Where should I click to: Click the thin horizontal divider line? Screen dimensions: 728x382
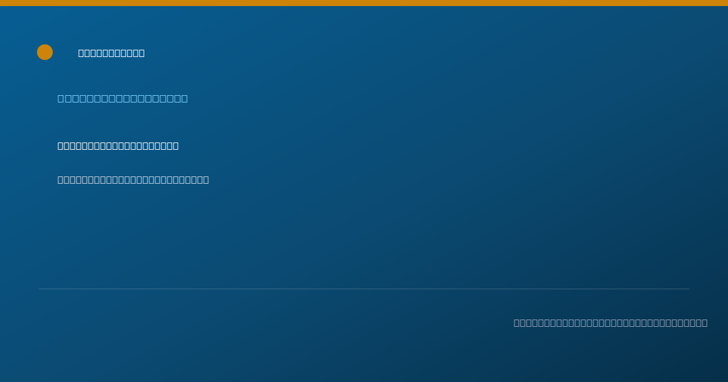coord(364,289)
